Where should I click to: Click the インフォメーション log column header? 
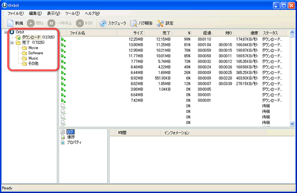(x=213, y=133)
